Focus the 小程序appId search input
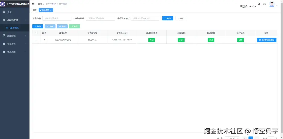Screen dimensions: 283x139 (x=145, y=18)
